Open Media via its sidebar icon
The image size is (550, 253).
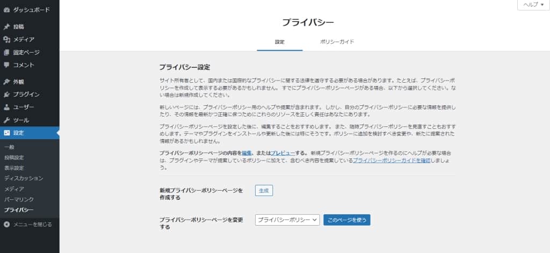[x=6, y=39]
